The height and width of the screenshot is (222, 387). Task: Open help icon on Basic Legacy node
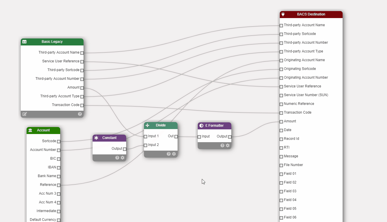(80, 114)
